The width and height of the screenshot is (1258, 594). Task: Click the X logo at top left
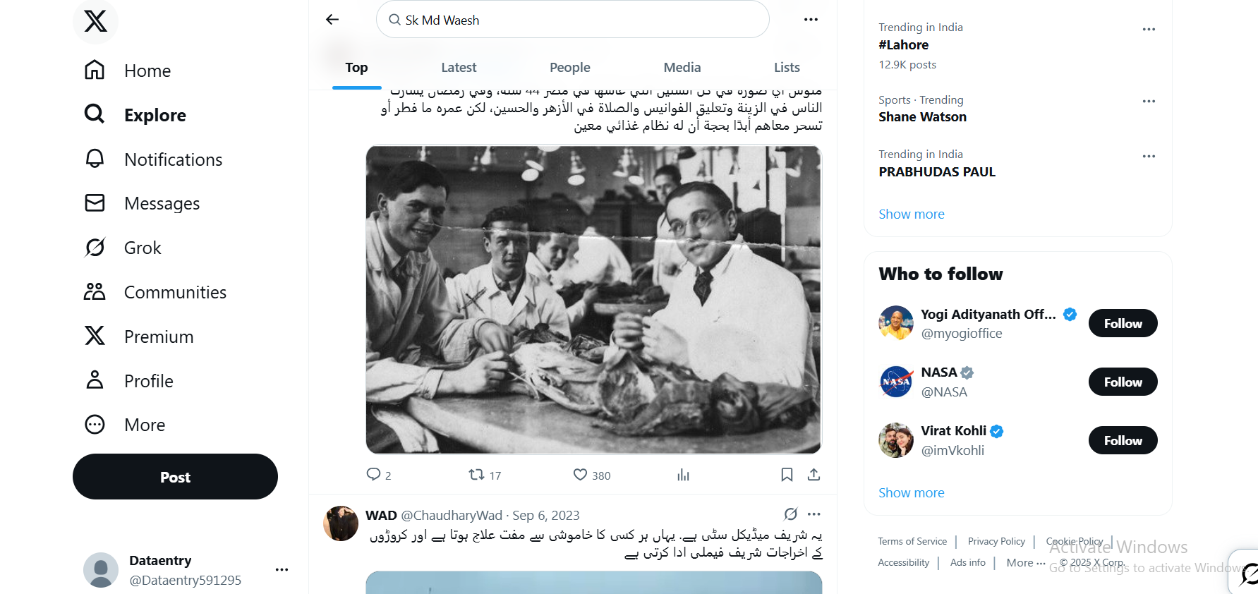(x=95, y=21)
